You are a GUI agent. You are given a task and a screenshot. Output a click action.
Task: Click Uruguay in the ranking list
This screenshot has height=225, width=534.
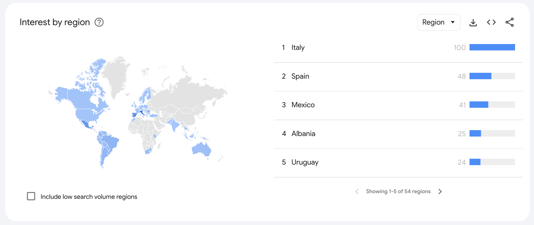[305, 162]
